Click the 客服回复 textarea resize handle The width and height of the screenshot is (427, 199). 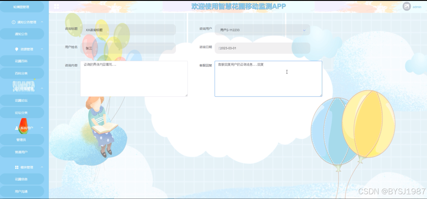321,95
